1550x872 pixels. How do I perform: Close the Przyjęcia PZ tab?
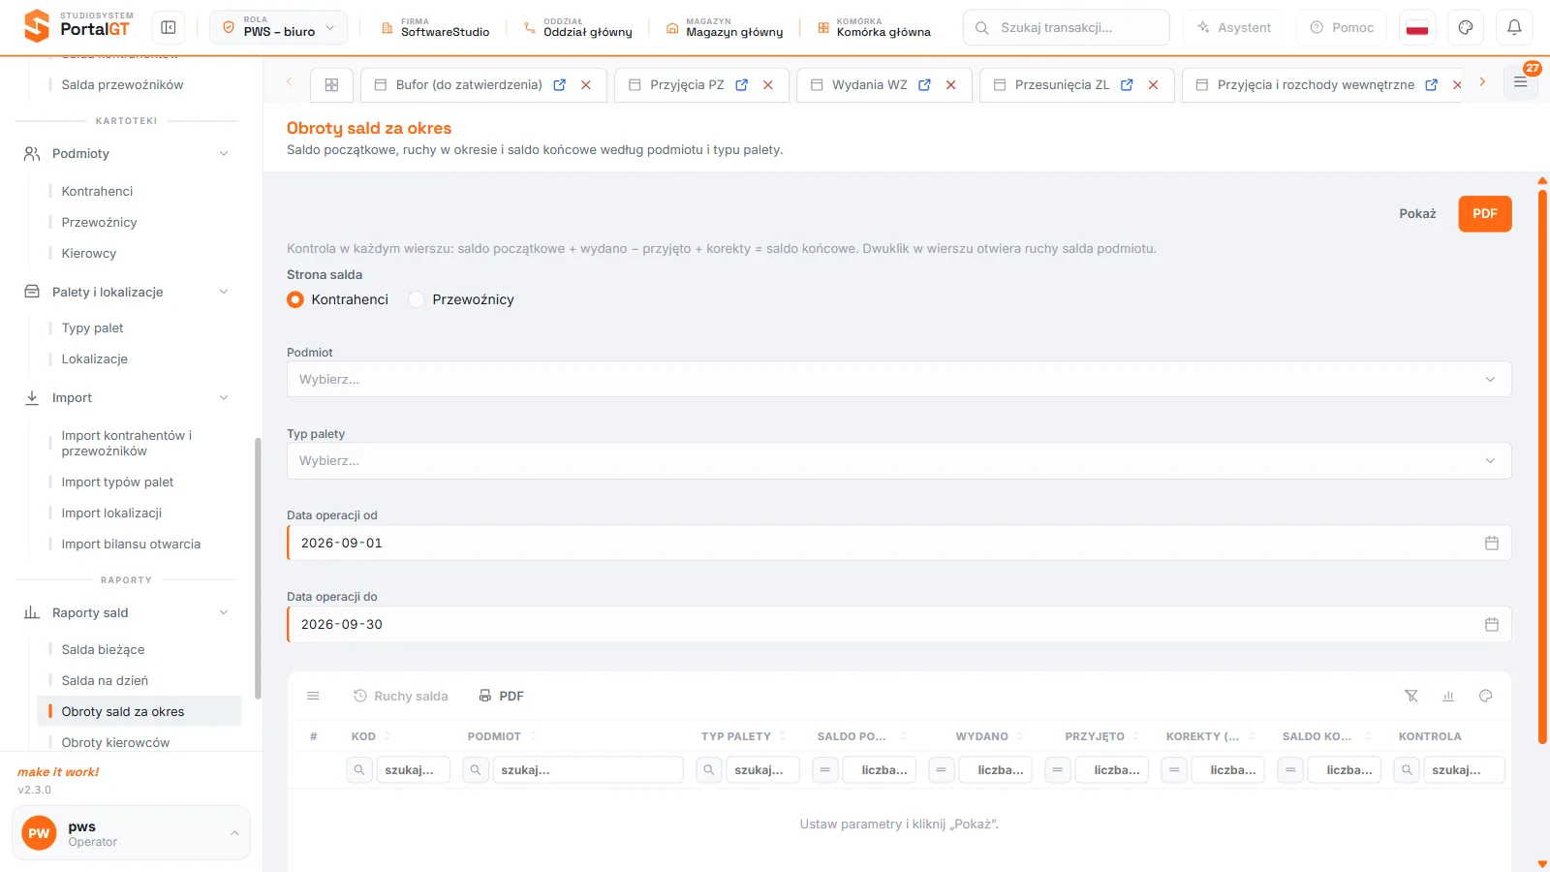click(768, 85)
